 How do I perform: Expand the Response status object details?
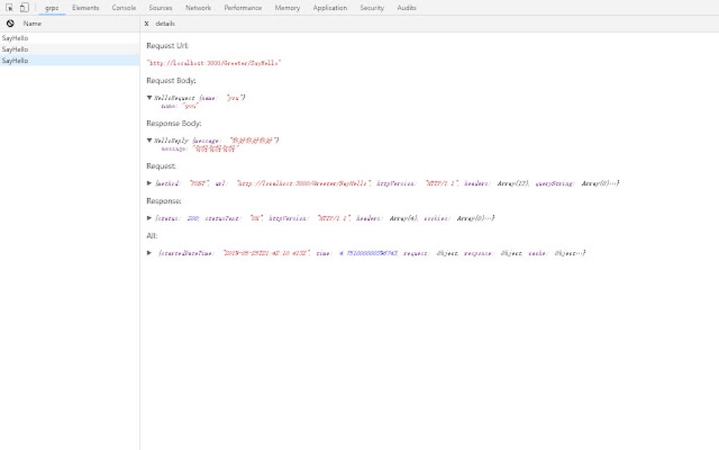click(149, 218)
